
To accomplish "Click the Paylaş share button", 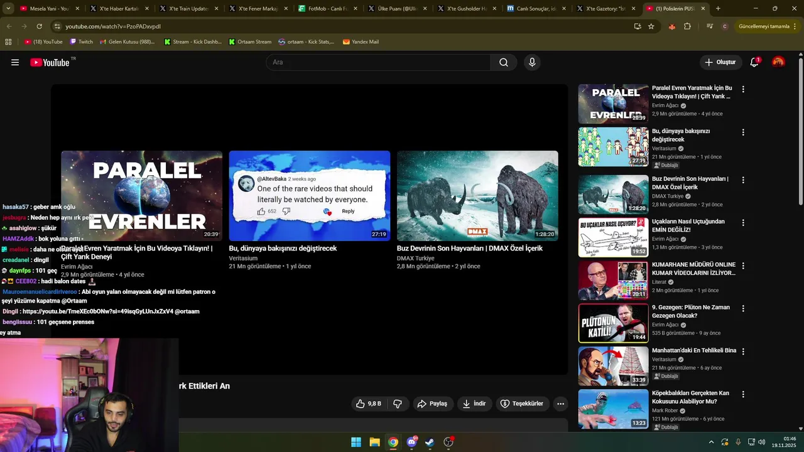I will point(433,404).
